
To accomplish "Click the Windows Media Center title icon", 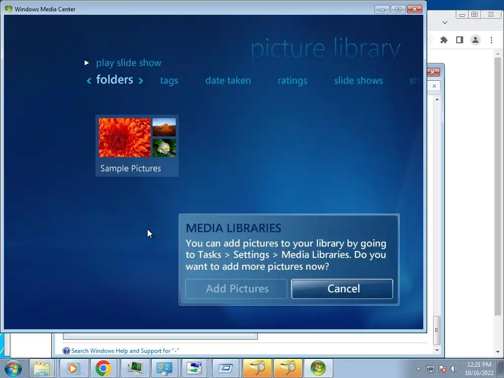I will click(8, 9).
